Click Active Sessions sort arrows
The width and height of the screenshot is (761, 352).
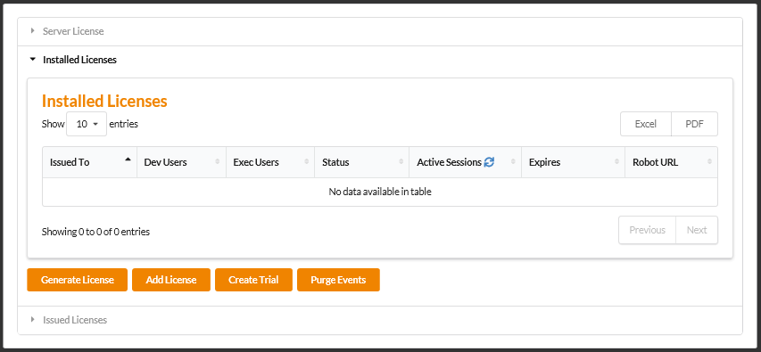point(513,162)
